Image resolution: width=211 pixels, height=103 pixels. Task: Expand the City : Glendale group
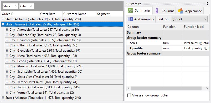[x=7, y=51]
